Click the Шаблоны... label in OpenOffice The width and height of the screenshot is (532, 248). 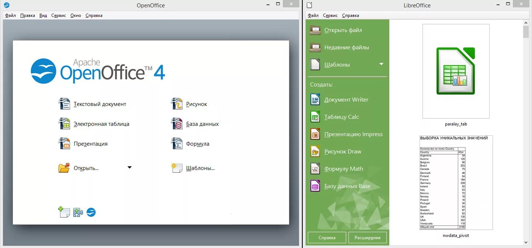(x=200, y=168)
